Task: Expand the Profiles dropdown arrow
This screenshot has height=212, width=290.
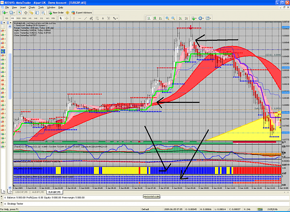Action: [14, 13]
